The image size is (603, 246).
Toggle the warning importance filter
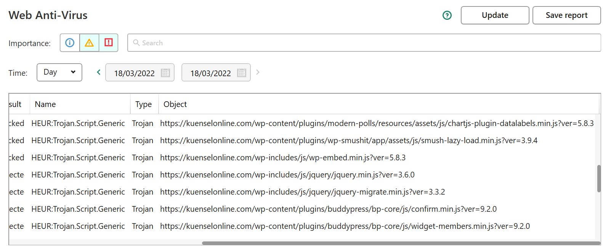click(89, 43)
